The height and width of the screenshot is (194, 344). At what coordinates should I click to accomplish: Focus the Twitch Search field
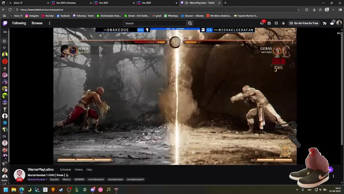(x=155, y=23)
